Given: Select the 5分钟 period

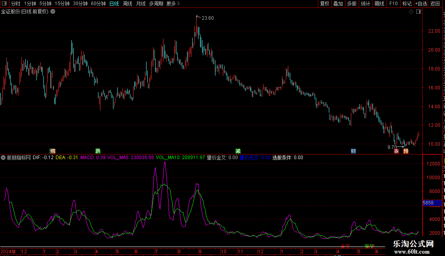Looking at the screenshot, I should click(x=45, y=4).
